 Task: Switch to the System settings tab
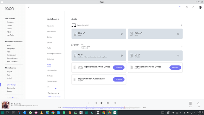(49, 42)
